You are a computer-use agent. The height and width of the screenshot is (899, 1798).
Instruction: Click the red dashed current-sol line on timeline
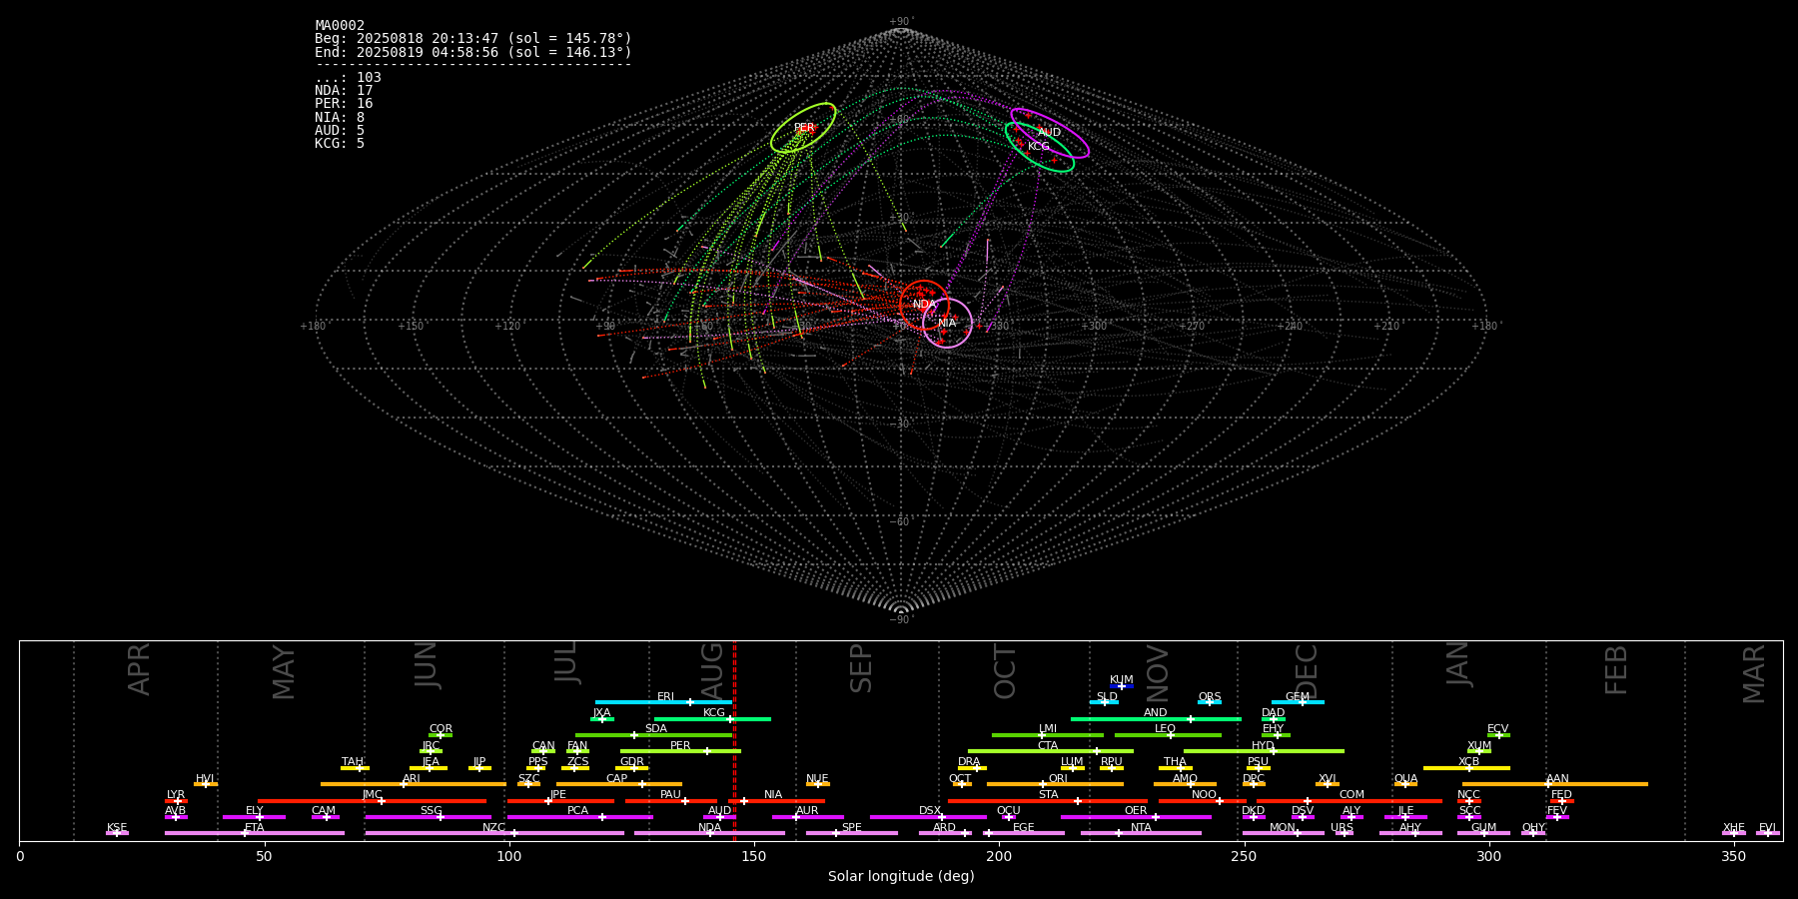click(x=734, y=740)
